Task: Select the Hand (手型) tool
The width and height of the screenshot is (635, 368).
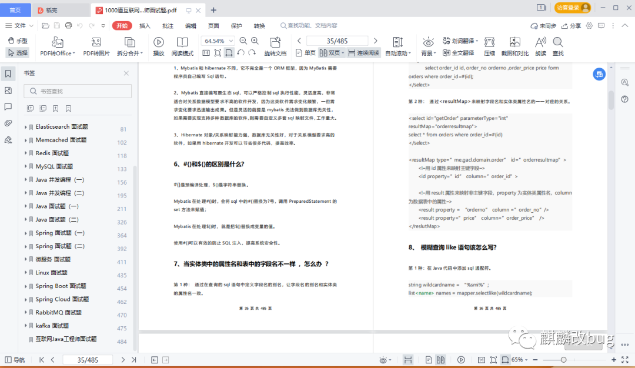Action: 18,41
